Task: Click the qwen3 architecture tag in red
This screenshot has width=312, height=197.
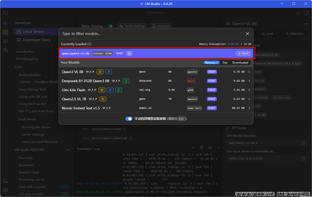Action: (x=191, y=81)
